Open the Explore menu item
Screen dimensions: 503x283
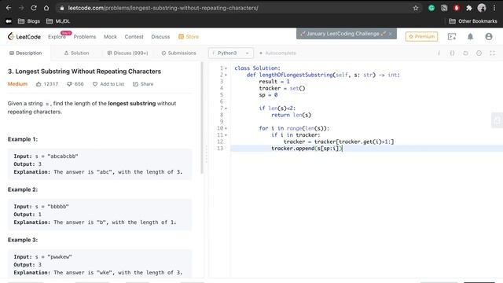point(57,37)
